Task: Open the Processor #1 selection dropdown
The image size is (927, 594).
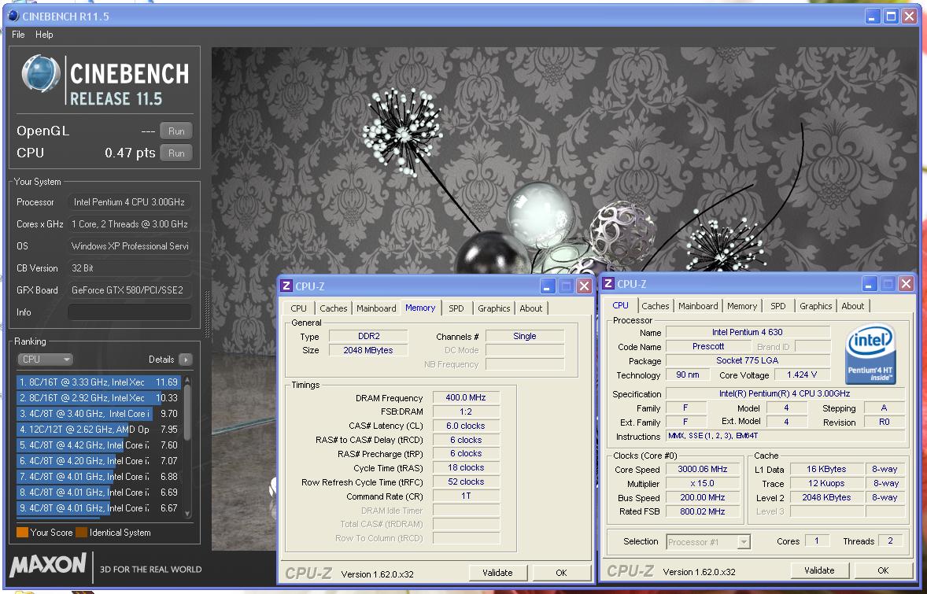Action: click(x=709, y=541)
